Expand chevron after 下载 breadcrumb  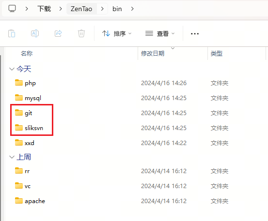point(61,9)
